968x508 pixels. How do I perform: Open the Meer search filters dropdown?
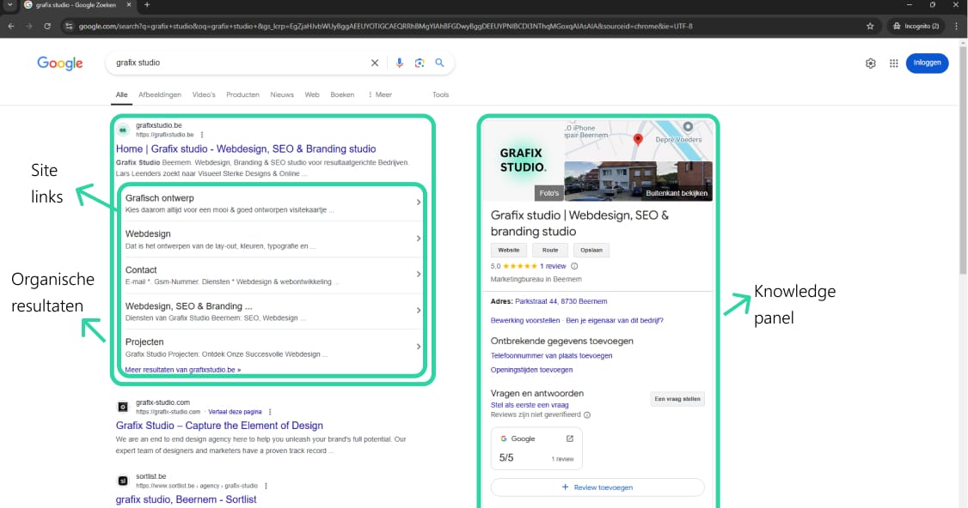(x=380, y=95)
